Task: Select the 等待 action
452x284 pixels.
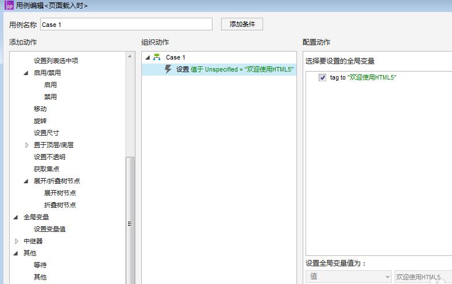Action: (x=40, y=265)
